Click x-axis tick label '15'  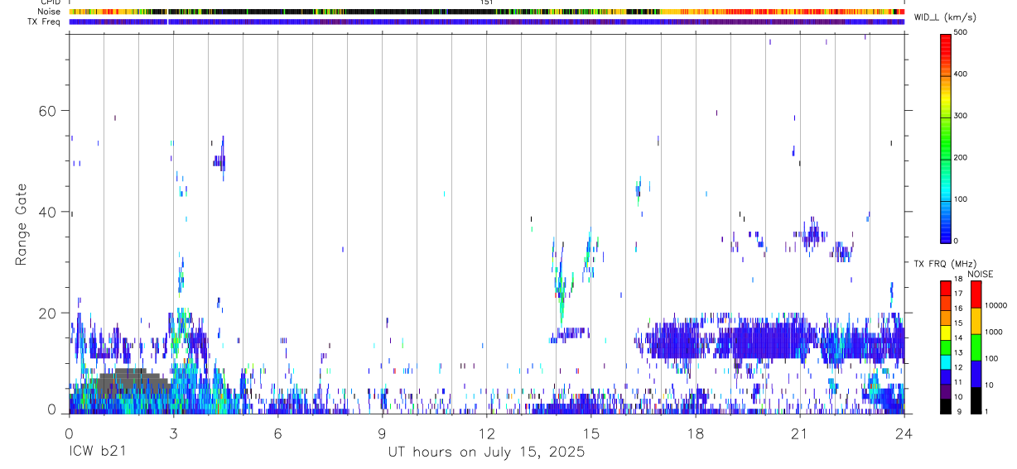point(591,433)
